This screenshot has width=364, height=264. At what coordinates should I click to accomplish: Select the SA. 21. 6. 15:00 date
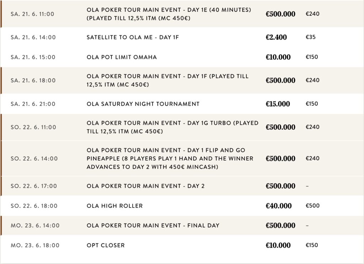tap(33, 57)
